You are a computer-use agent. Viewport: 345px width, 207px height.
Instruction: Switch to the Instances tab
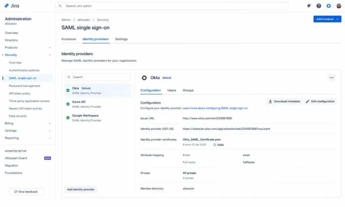69,39
